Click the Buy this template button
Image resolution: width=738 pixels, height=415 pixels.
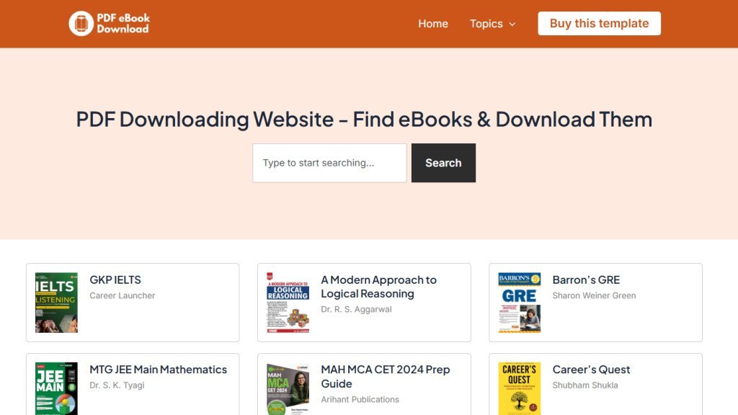[x=599, y=24]
